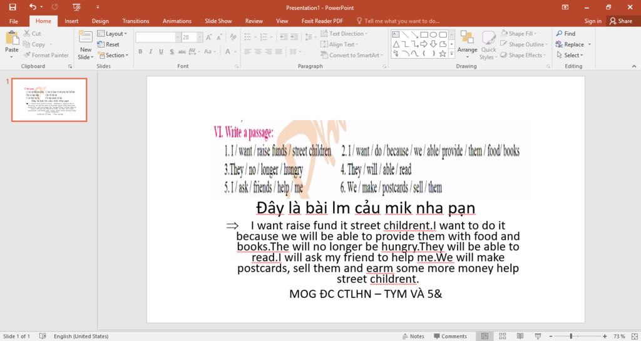This screenshot has width=641, height=341.
Task: Click the Sign in link
Action: click(x=593, y=21)
